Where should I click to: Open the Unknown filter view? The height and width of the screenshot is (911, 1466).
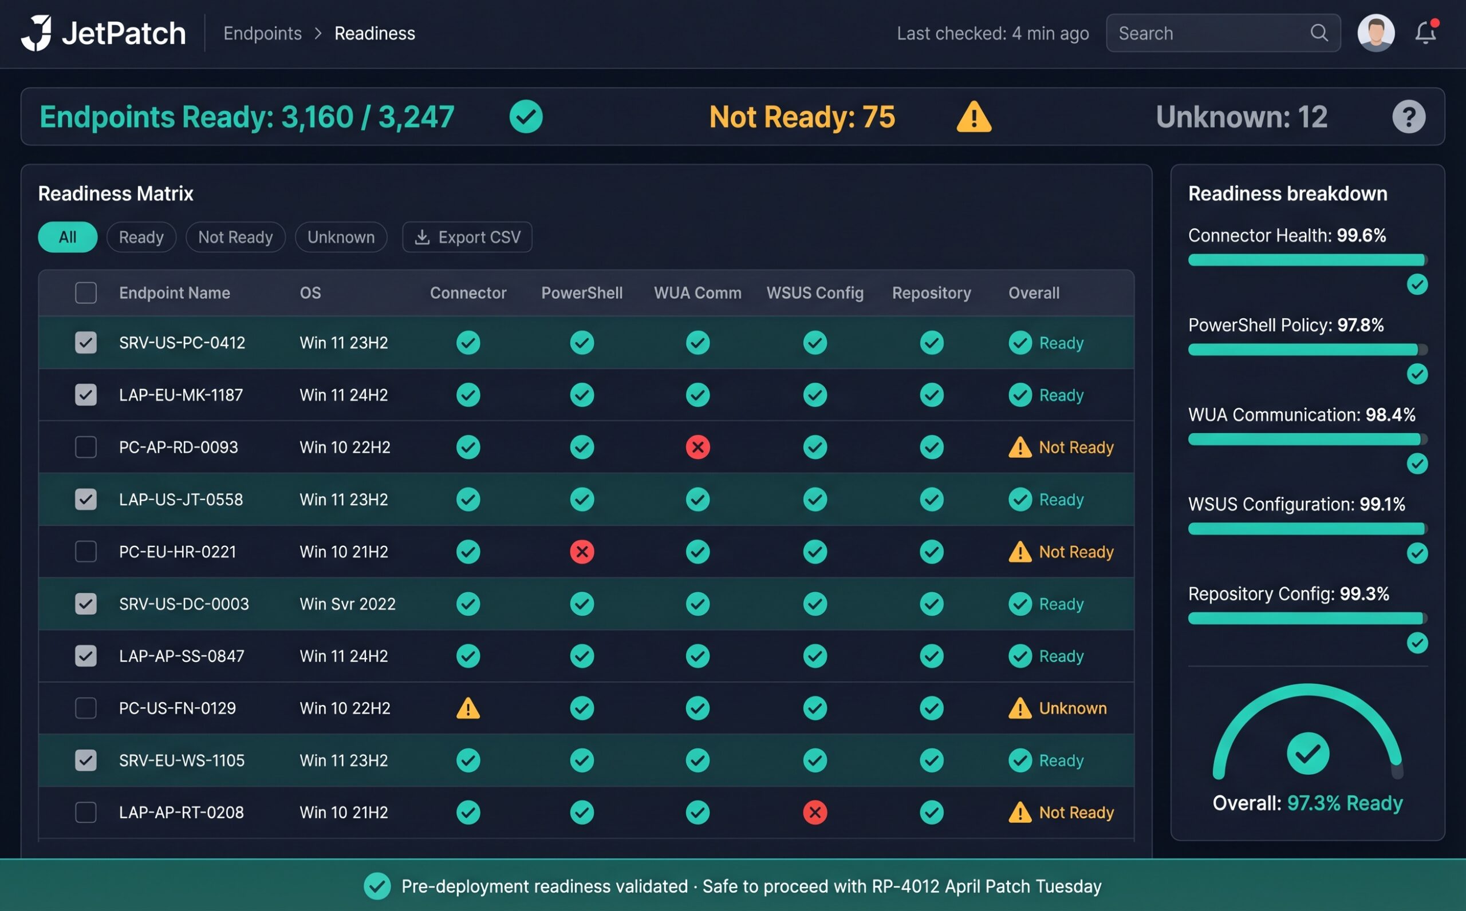[341, 237]
